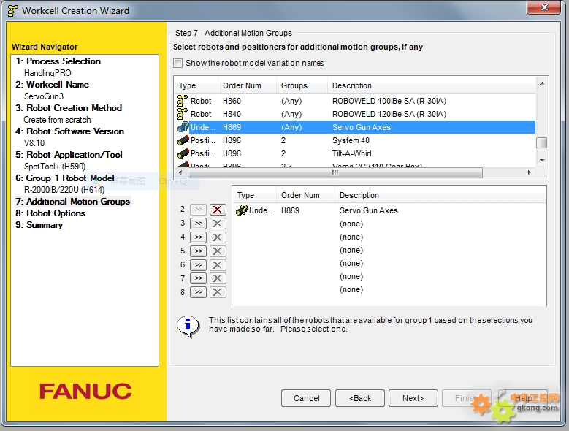Clear group 4 using its X button

click(x=218, y=237)
